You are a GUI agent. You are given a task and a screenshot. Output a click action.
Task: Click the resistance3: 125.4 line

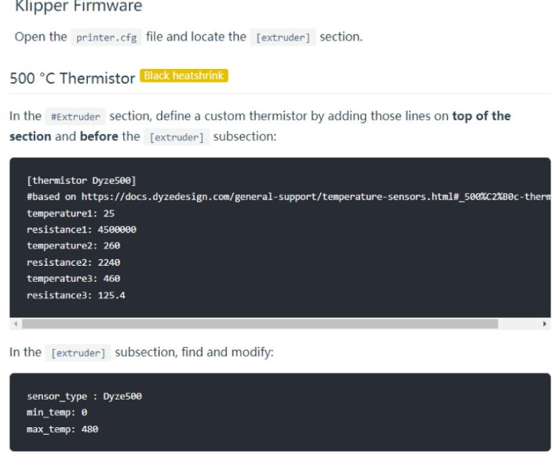(76, 295)
